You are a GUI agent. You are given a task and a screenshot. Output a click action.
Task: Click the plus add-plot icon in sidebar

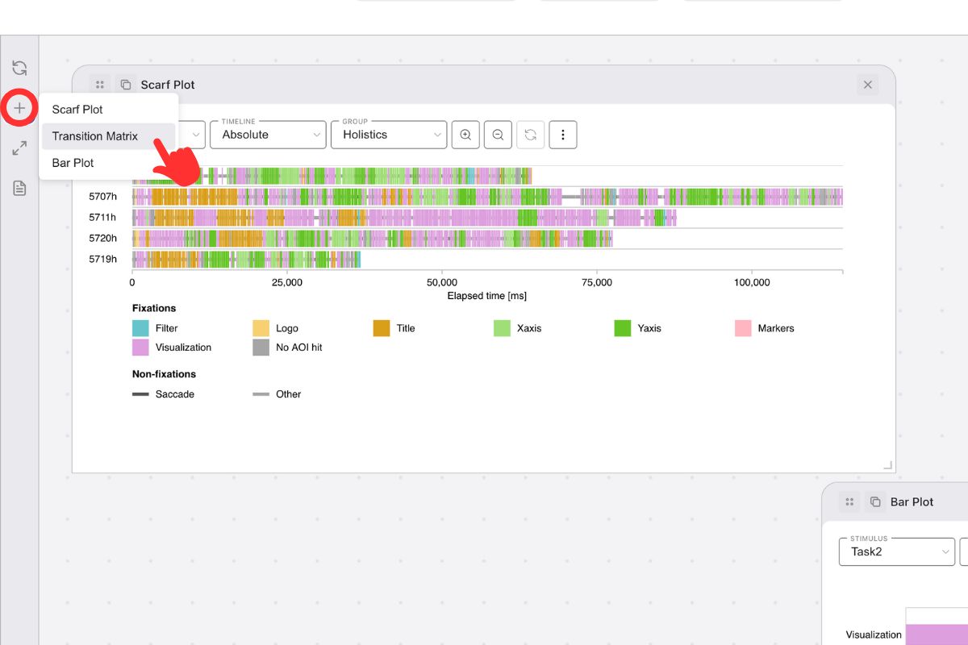pyautogui.click(x=19, y=108)
